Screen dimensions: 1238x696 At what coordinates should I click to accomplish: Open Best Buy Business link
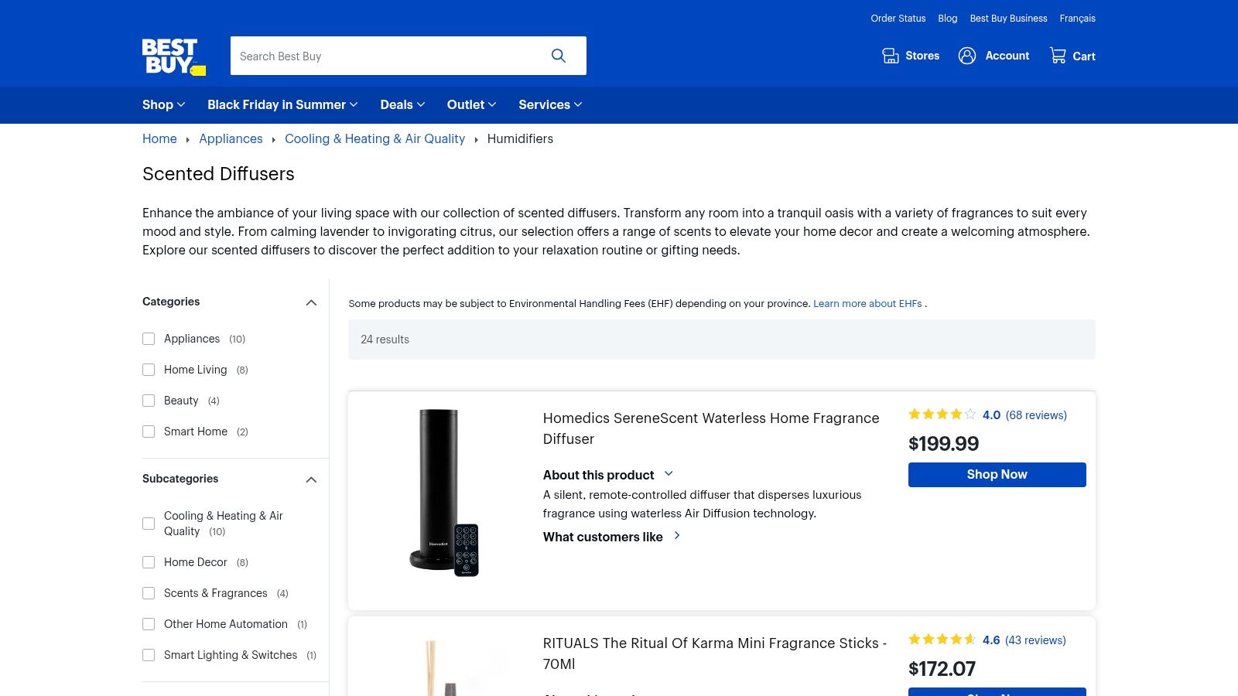click(x=1008, y=19)
